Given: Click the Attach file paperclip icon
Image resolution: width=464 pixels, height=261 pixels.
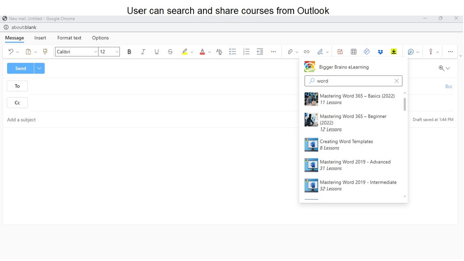Looking at the screenshot, I should (x=290, y=52).
